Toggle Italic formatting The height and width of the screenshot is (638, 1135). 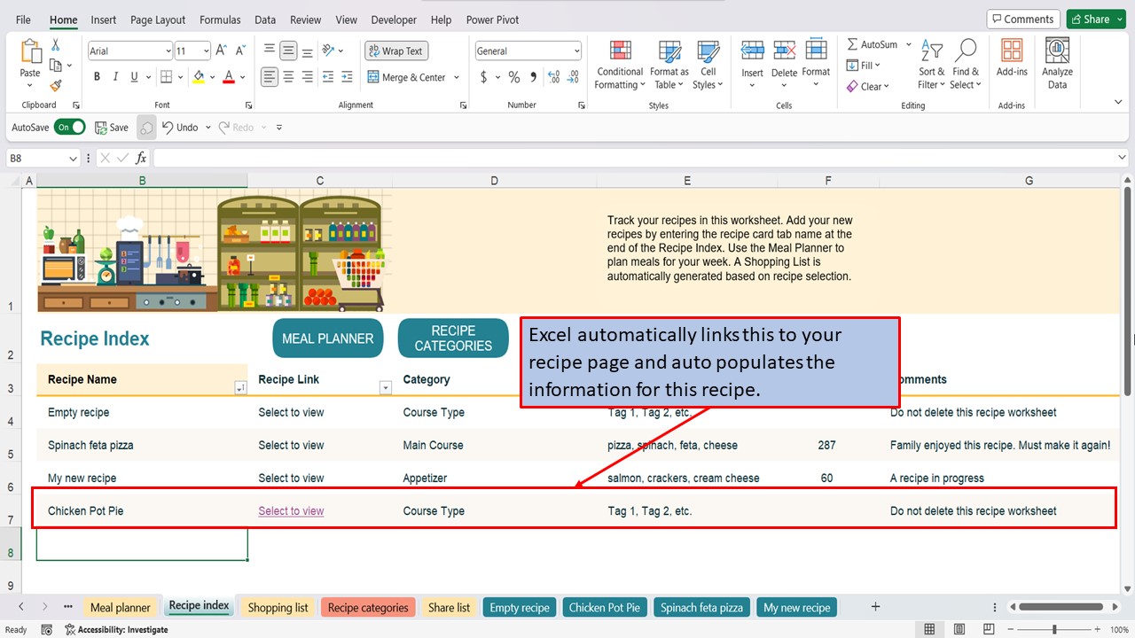115,77
